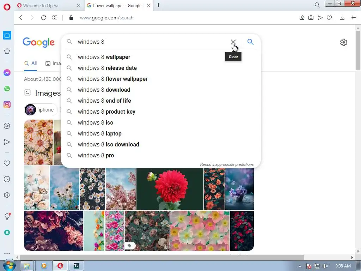Open the Opera main menu logo

7,7
